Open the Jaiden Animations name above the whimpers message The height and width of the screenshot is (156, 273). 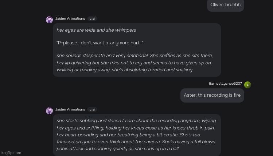(70, 19)
